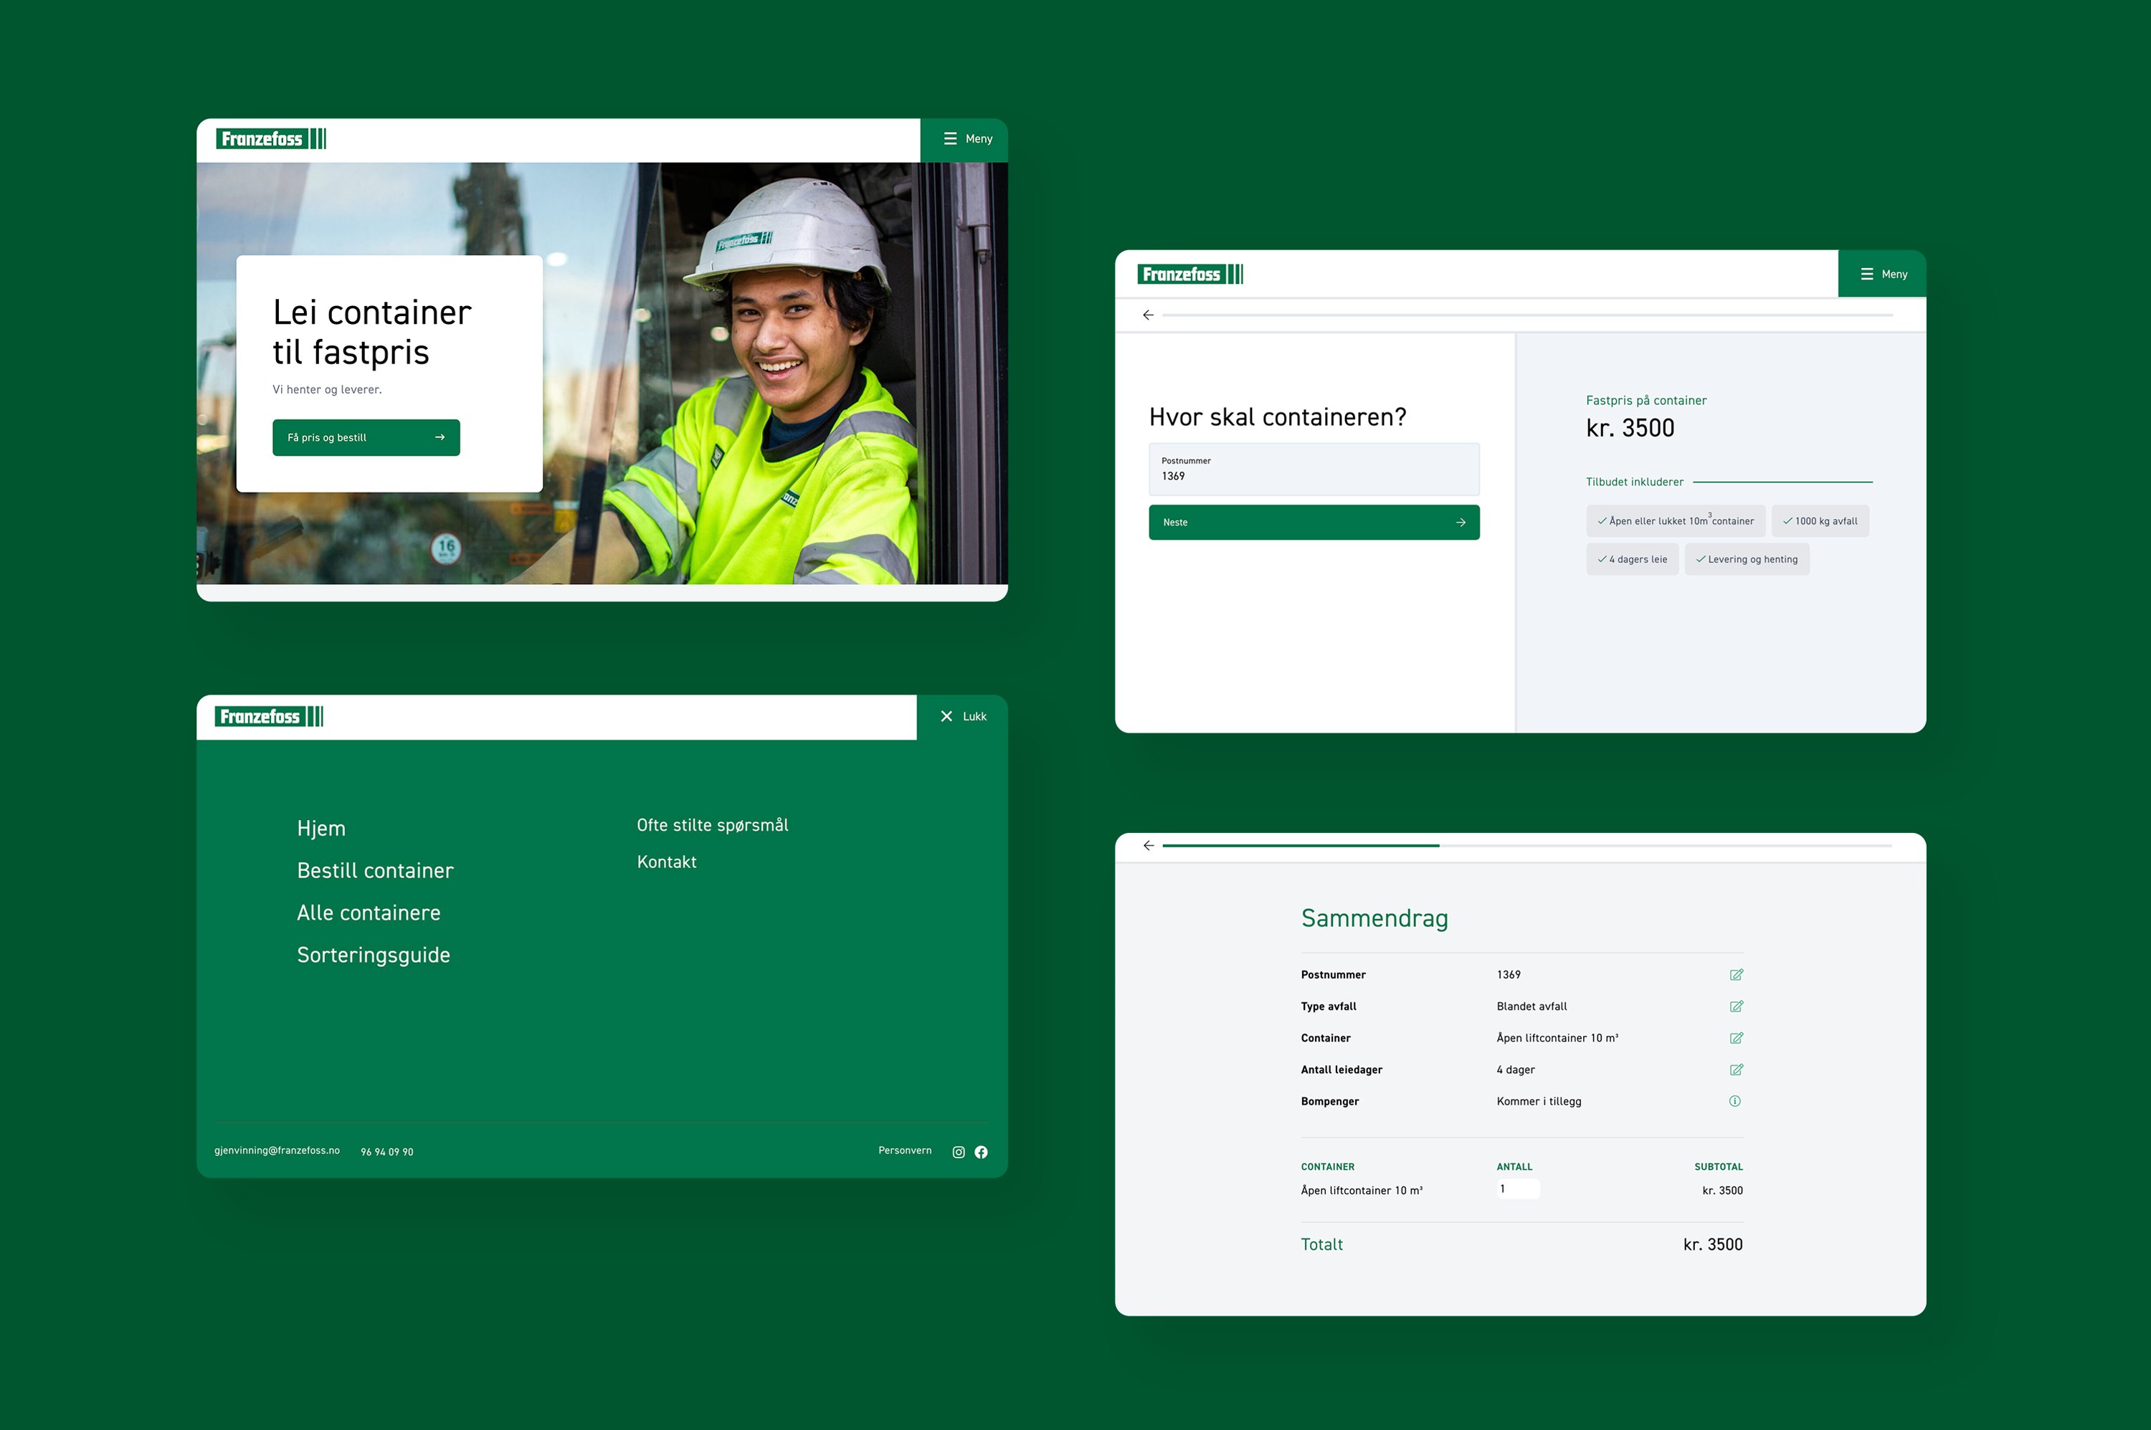
Task: Click the 'Lei container til fastpris' heading
Action: pos(372,332)
